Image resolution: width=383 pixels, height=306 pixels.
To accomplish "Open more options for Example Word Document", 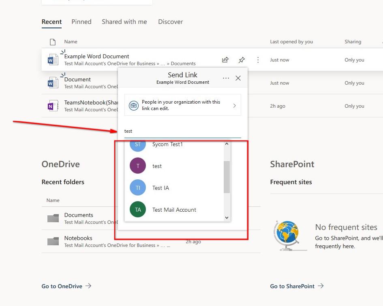I will coord(258,60).
